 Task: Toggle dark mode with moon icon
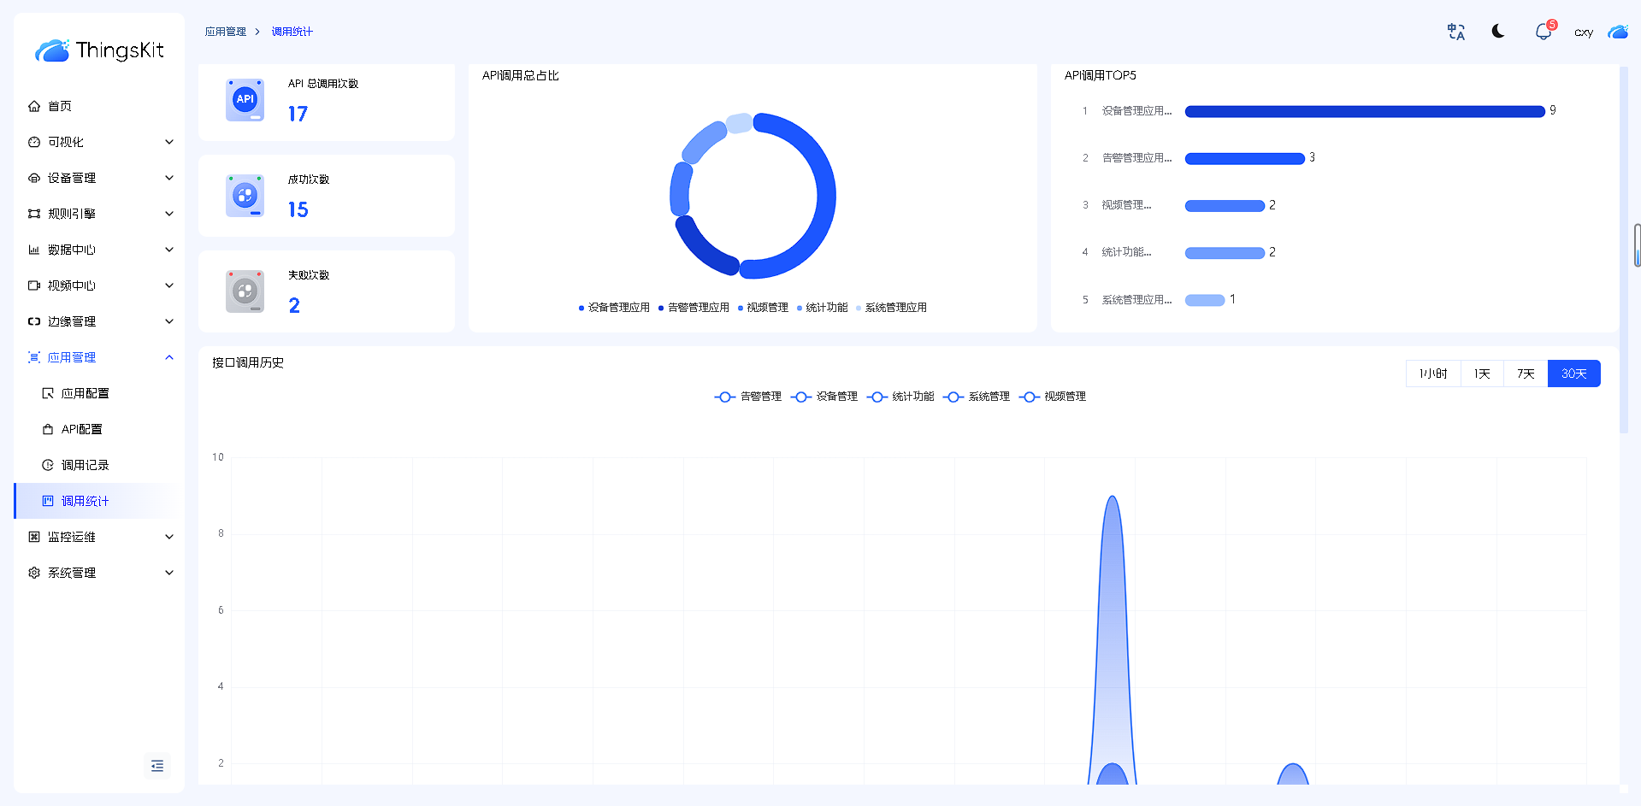1498,32
